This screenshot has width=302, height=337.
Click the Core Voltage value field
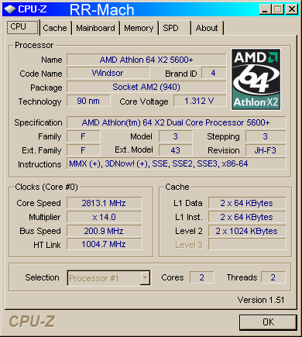(x=200, y=101)
